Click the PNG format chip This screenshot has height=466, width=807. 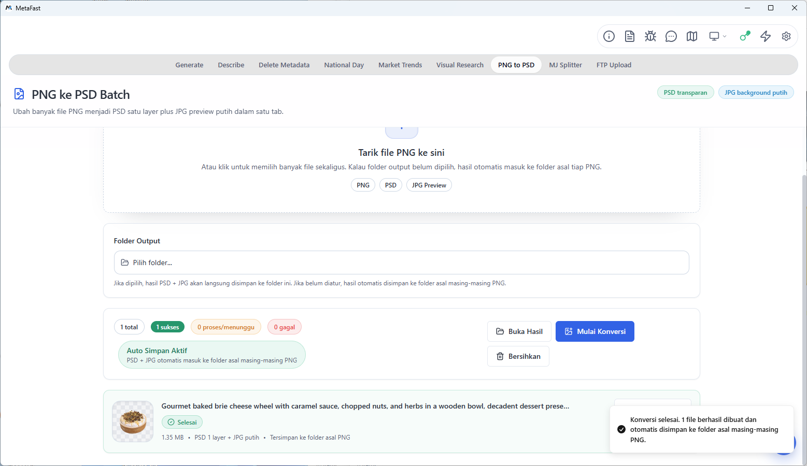pos(363,185)
